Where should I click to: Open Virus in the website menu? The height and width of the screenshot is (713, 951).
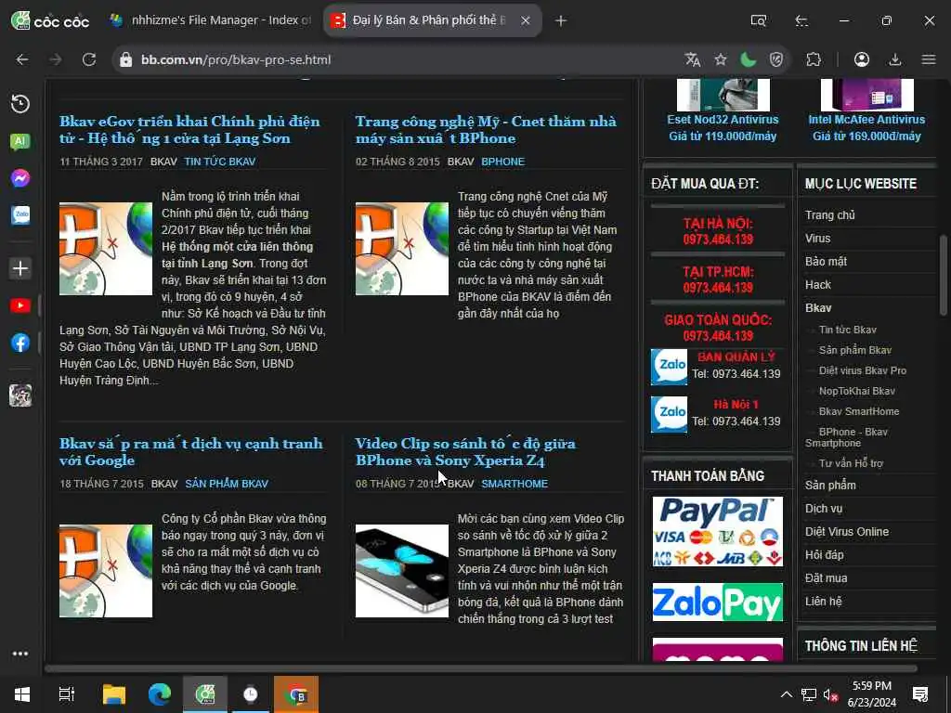pyautogui.click(x=817, y=239)
